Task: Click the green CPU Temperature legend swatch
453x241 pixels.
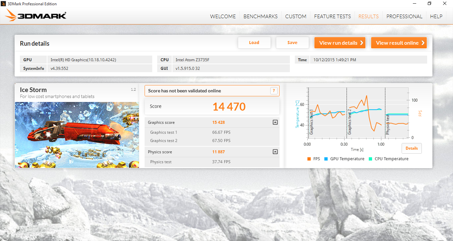Action: (370, 159)
